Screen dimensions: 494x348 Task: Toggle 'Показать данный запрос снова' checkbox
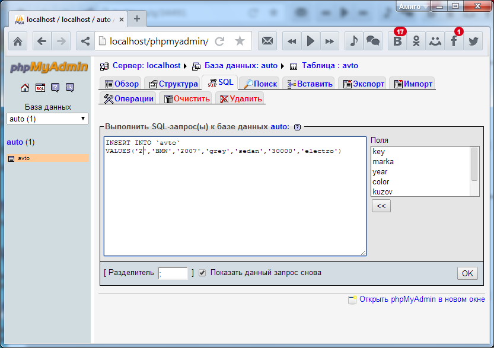pyautogui.click(x=202, y=273)
